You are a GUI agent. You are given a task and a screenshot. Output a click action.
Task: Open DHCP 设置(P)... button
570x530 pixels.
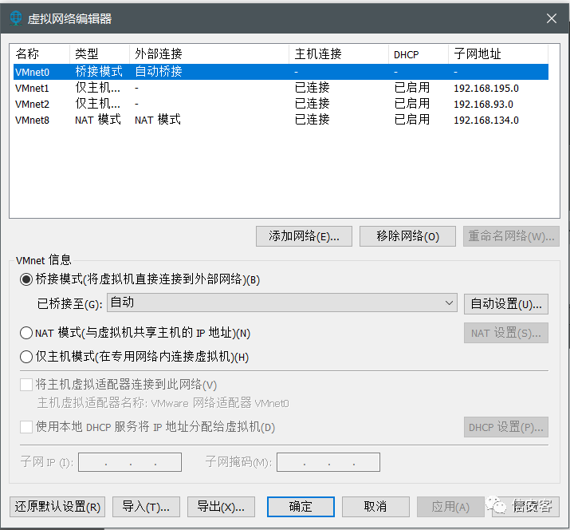click(506, 427)
